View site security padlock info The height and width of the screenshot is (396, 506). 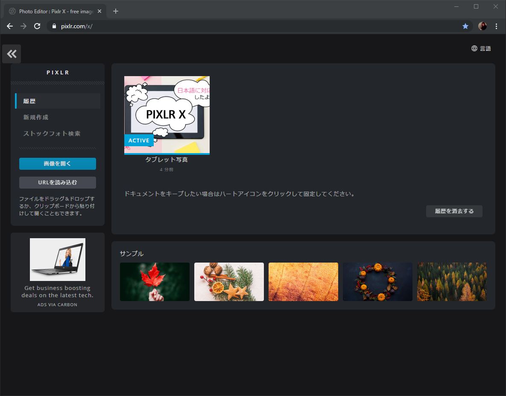point(54,26)
